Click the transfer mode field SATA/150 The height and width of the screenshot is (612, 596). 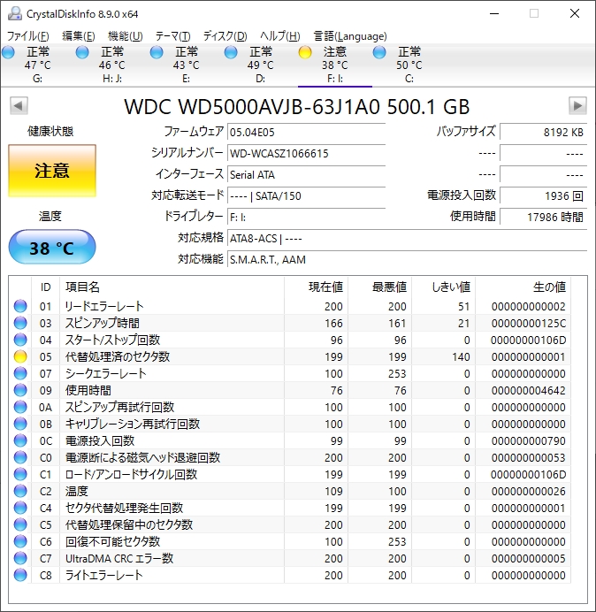pyautogui.click(x=306, y=195)
